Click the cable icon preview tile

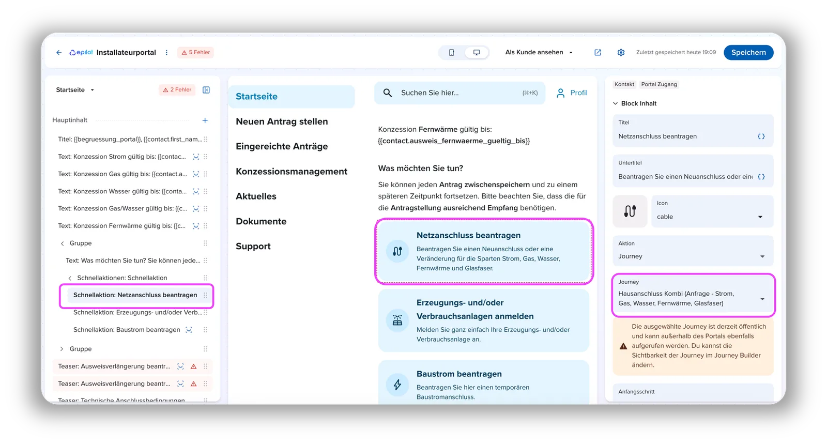[630, 211]
